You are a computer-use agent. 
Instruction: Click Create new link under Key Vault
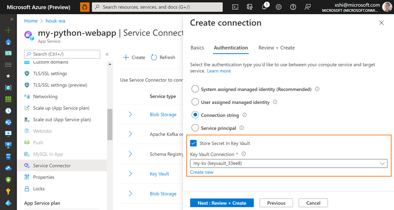pos(202,172)
